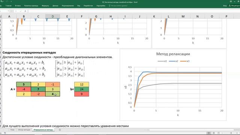Click the Ribbon Display Options icon
The image size is (240, 135).
coord(231,1)
